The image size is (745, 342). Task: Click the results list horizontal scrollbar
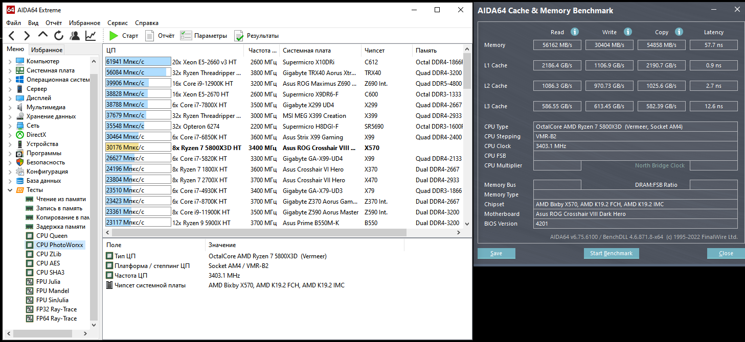click(256, 232)
